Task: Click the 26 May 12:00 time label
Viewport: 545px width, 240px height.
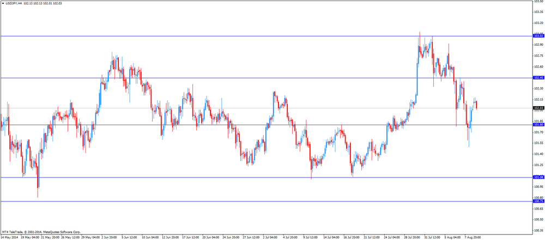Action: [70, 238]
